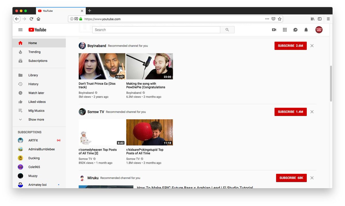The height and width of the screenshot is (206, 345).
Task: Open Library in the sidebar
Action: tap(39, 75)
